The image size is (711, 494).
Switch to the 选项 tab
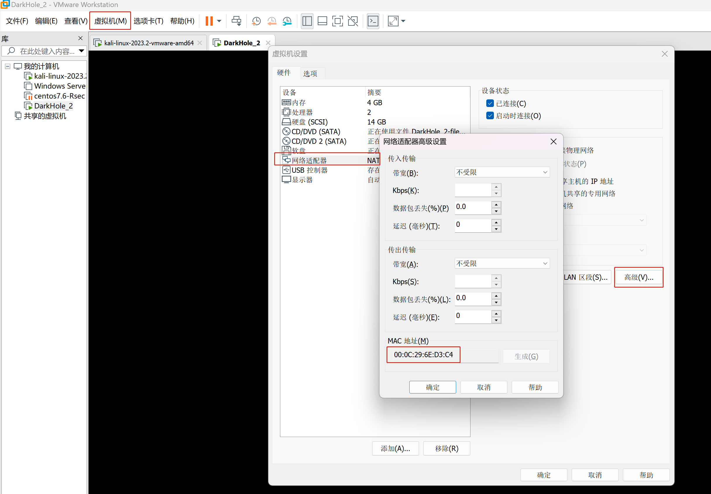point(310,73)
